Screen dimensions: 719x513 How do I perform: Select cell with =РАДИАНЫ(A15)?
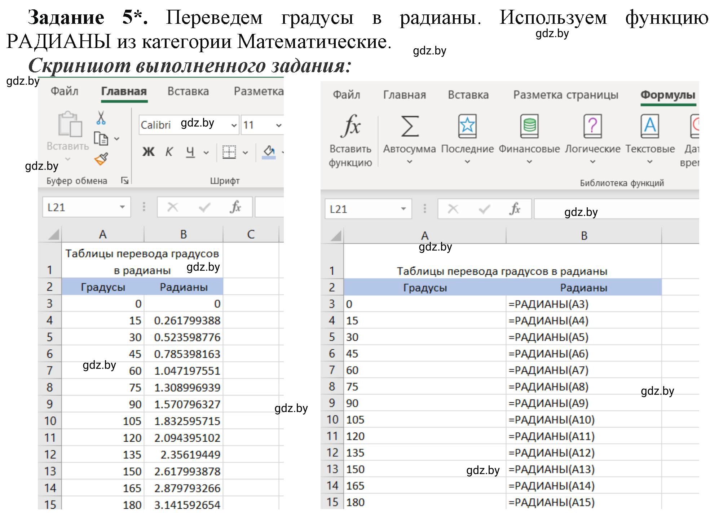pos(584,502)
